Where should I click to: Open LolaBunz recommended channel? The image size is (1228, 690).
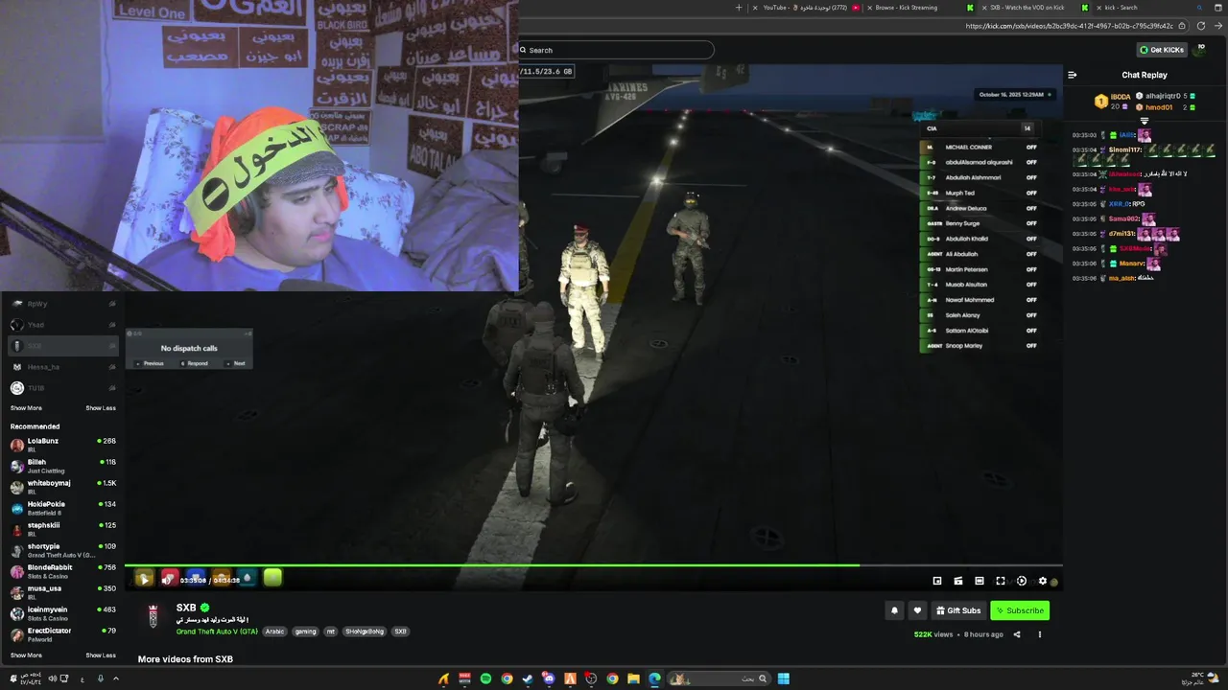pos(62,444)
